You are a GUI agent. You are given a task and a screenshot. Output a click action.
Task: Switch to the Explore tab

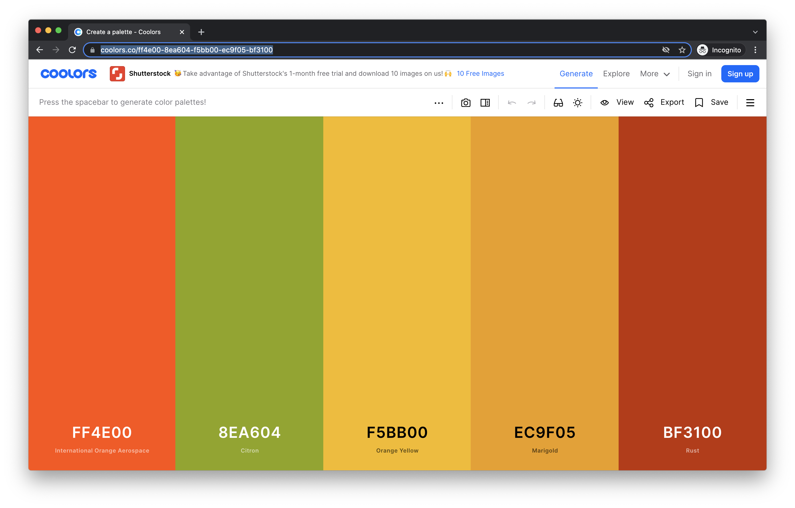616,74
